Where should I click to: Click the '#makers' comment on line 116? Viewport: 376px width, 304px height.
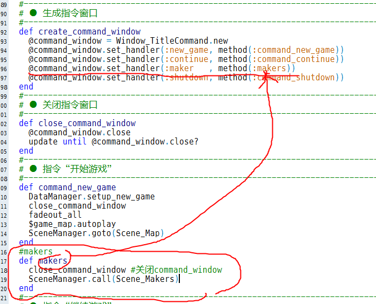pyautogui.click(x=36, y=252)
